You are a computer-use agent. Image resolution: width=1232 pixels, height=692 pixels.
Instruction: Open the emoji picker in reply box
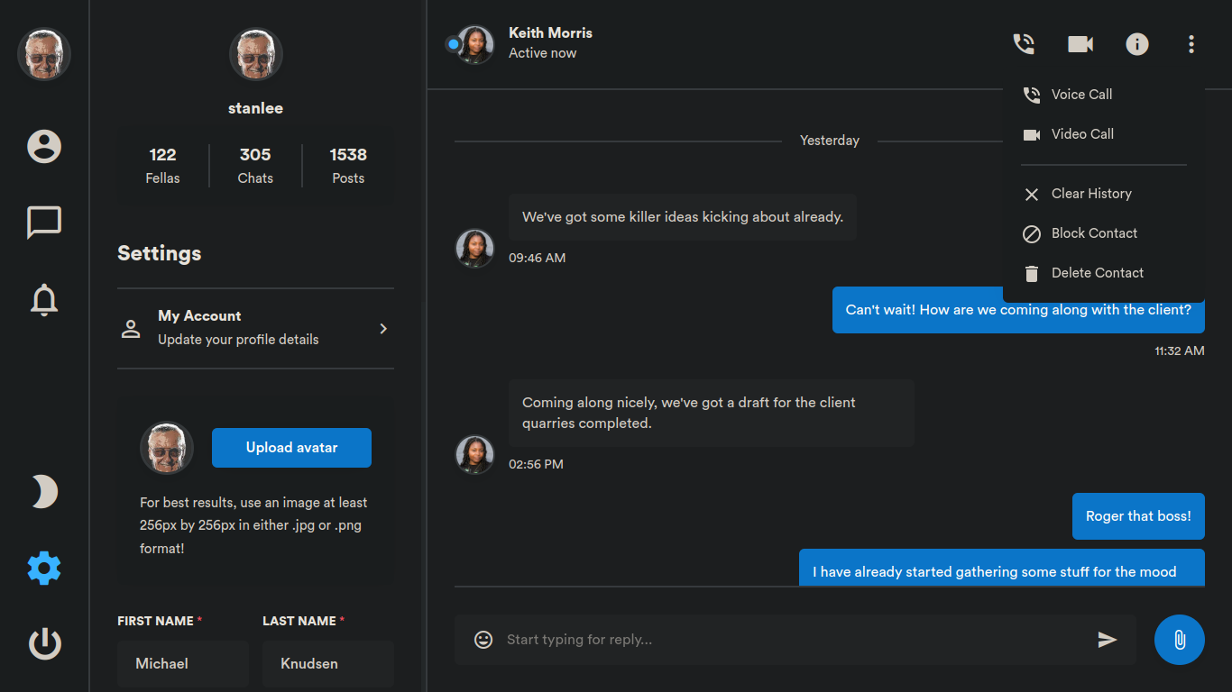[483, 640]
